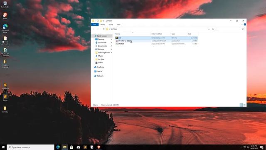Image resolution: width=266 pixels, height=150 pixels.
Task: Open the Cracking Practice desktop folder
Action: pyautogui.click(x=5, y=64)
